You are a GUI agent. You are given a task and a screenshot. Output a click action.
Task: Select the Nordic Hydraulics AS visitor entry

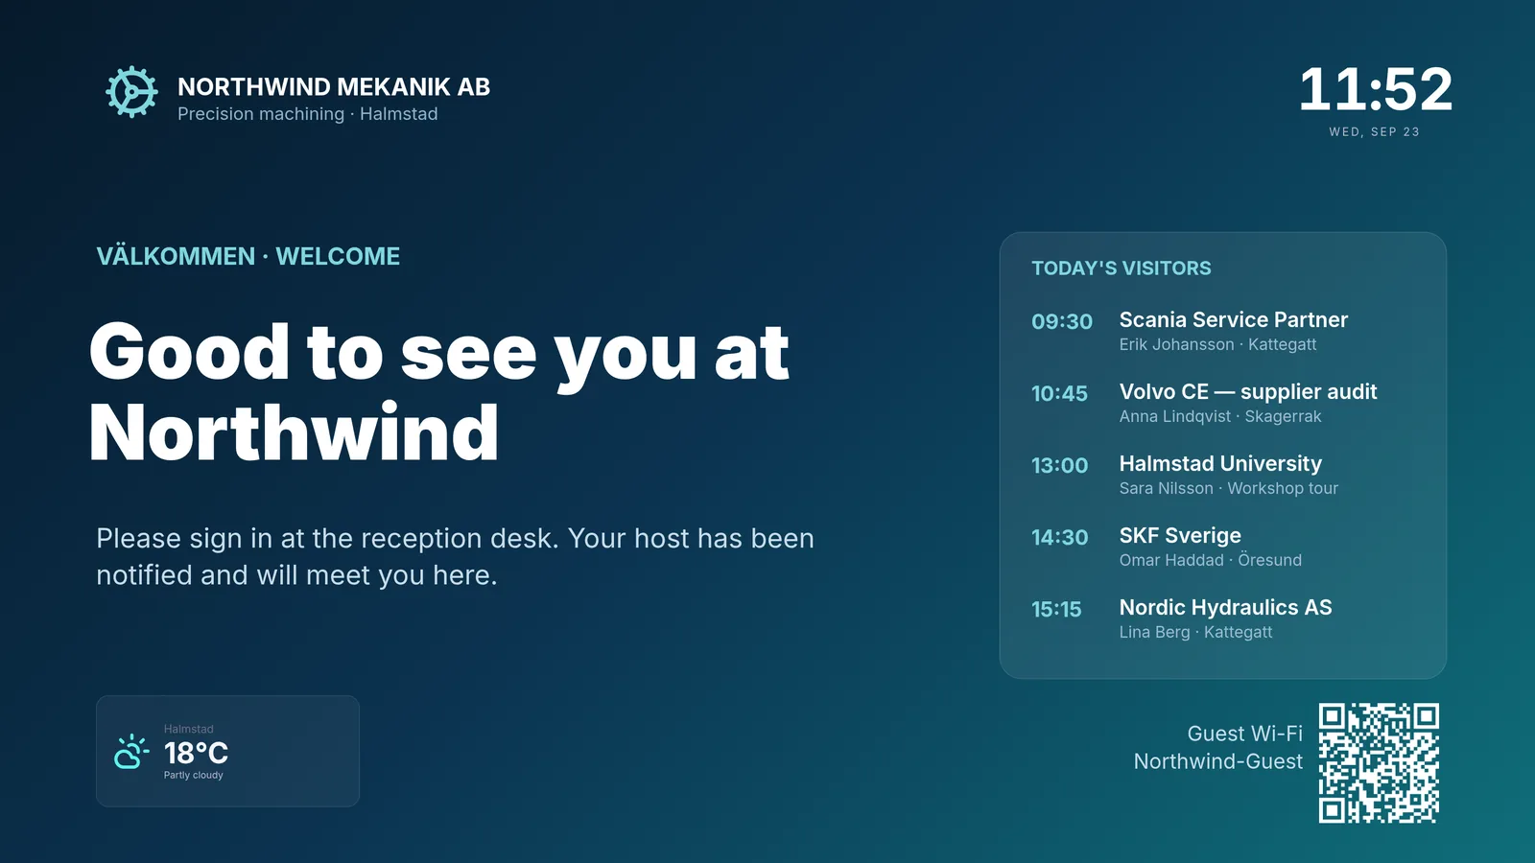pos(1223,619)
